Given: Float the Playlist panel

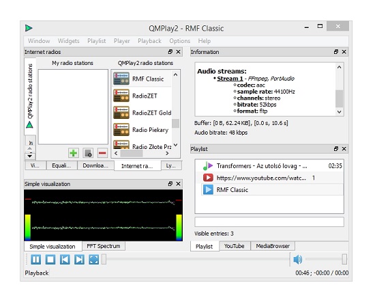Looking at the screenshot, I should (336, 149).
